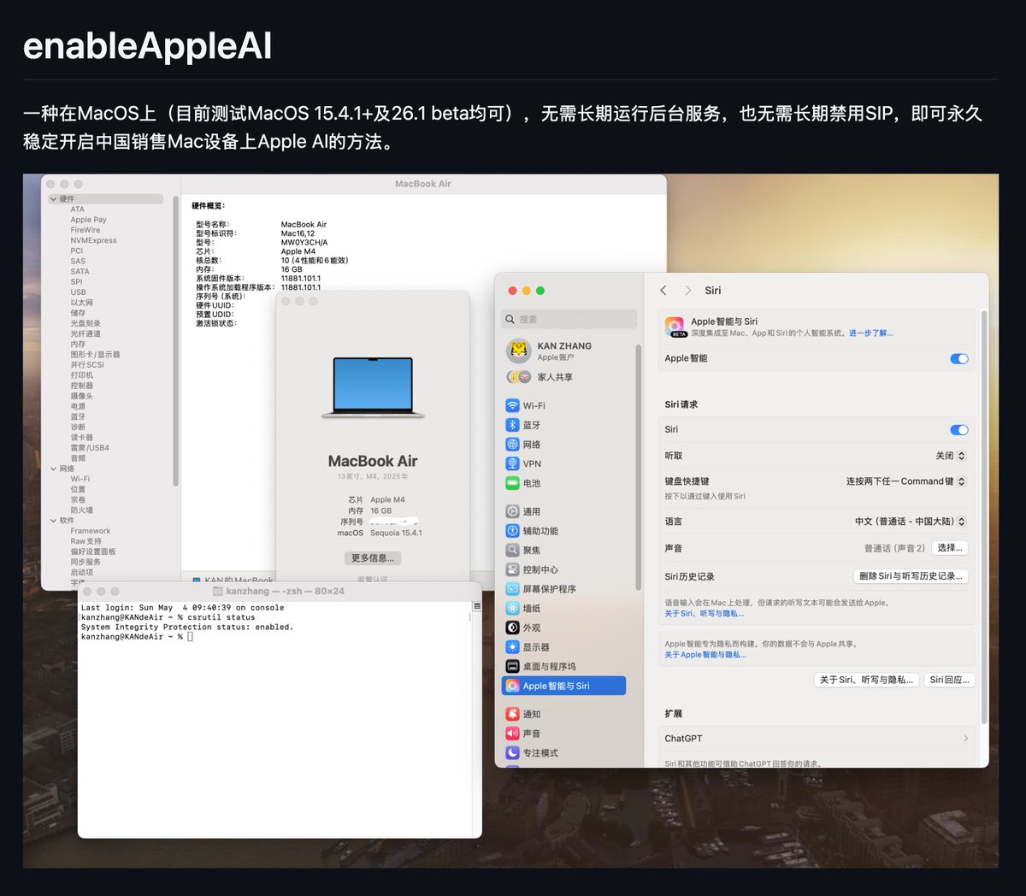Select Framework in System Information
The width and height of the screenshot is (1026, 896).
[x=91, y=531]
